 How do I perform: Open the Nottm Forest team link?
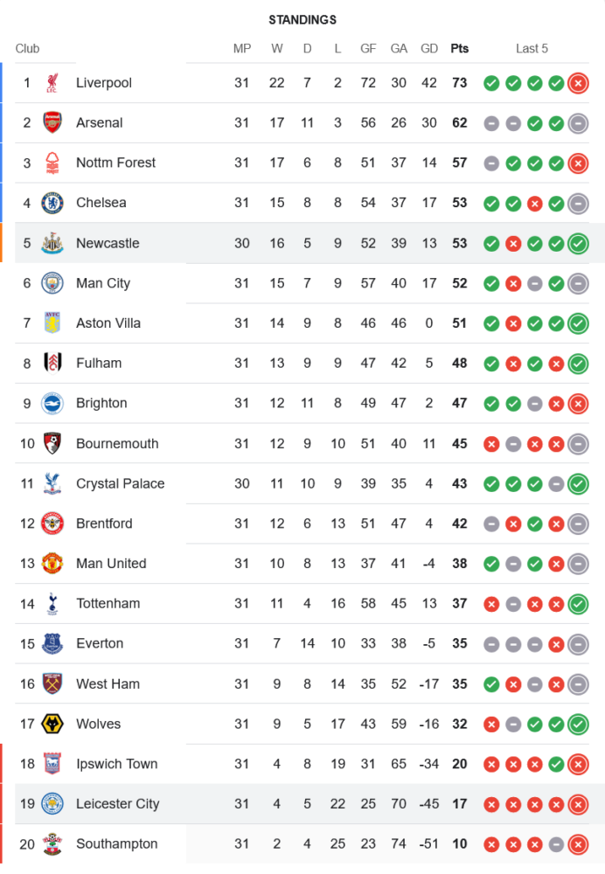pyautogui.click(x=115, y=163)
